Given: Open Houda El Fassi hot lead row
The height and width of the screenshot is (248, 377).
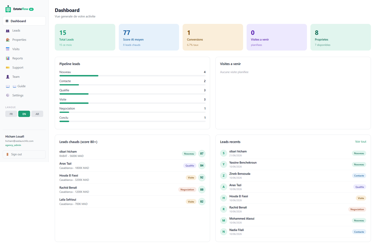Looking at the screenshot, I should tap(132, 178).
